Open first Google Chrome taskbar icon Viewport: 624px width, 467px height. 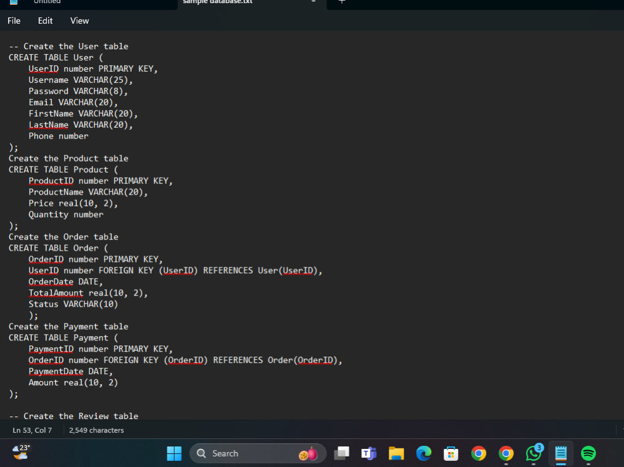coord(479,453)
